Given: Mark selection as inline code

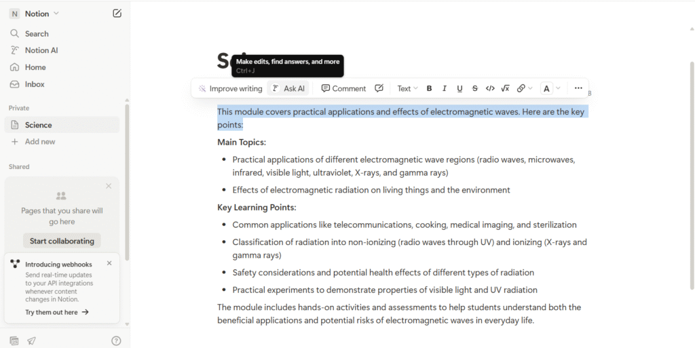Looking at the screenshot, I should [x=490, y=89].
